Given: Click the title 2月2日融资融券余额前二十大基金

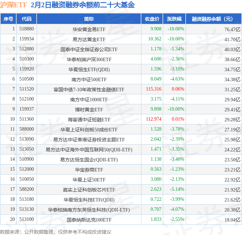Looking at the screenshot, I should [x=83, y=5].
